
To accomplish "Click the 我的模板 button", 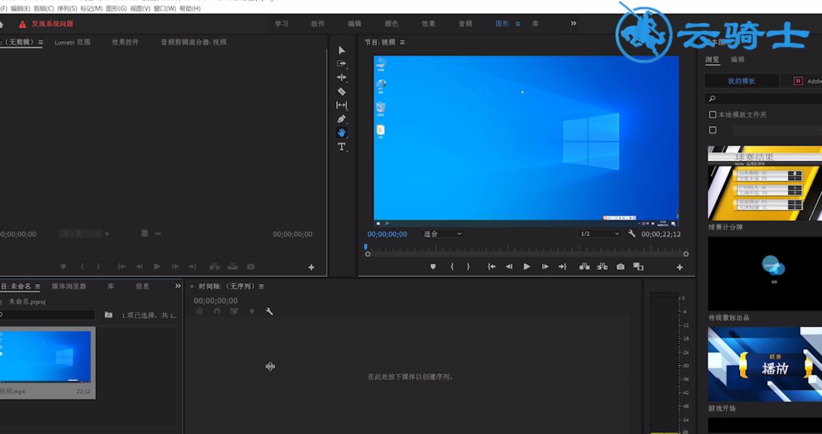I will tap(742, 81).
